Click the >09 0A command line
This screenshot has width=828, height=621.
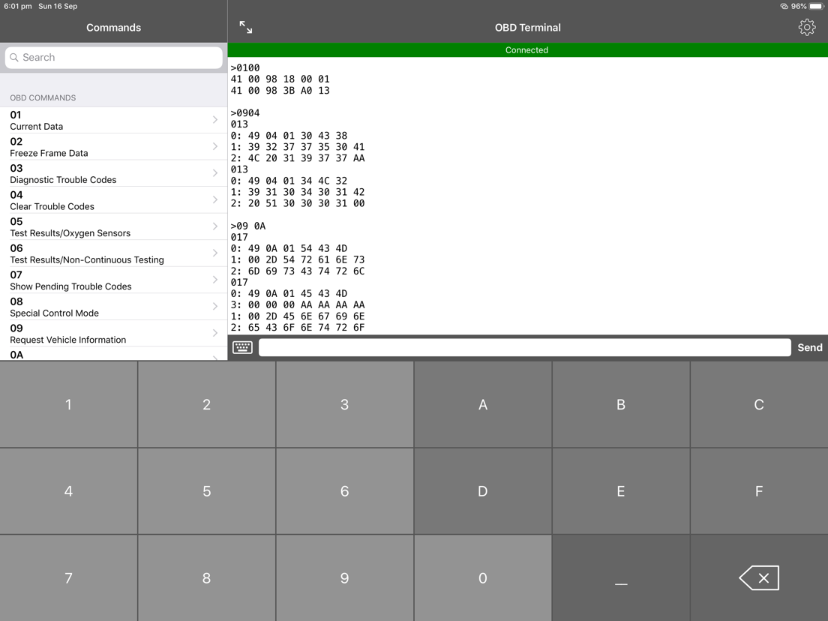(x=248, y=226)
